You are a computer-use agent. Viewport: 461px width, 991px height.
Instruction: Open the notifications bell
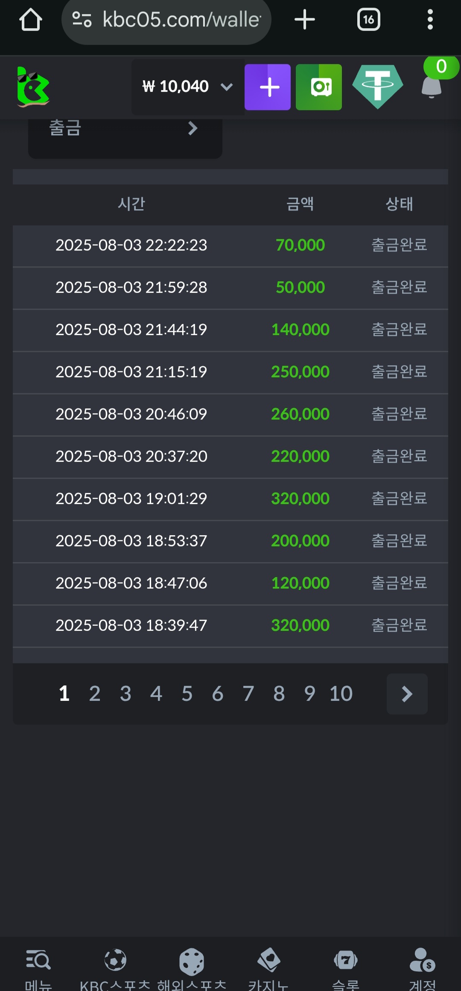coord(432,87)
